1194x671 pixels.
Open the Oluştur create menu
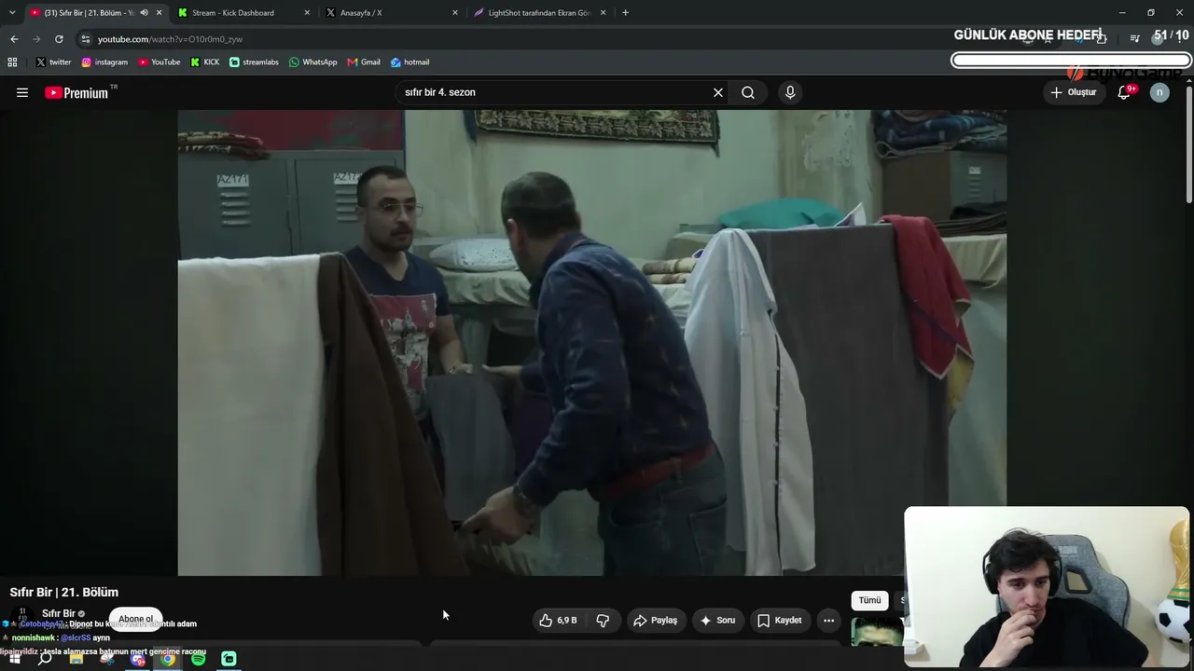tap(1074, 92)
